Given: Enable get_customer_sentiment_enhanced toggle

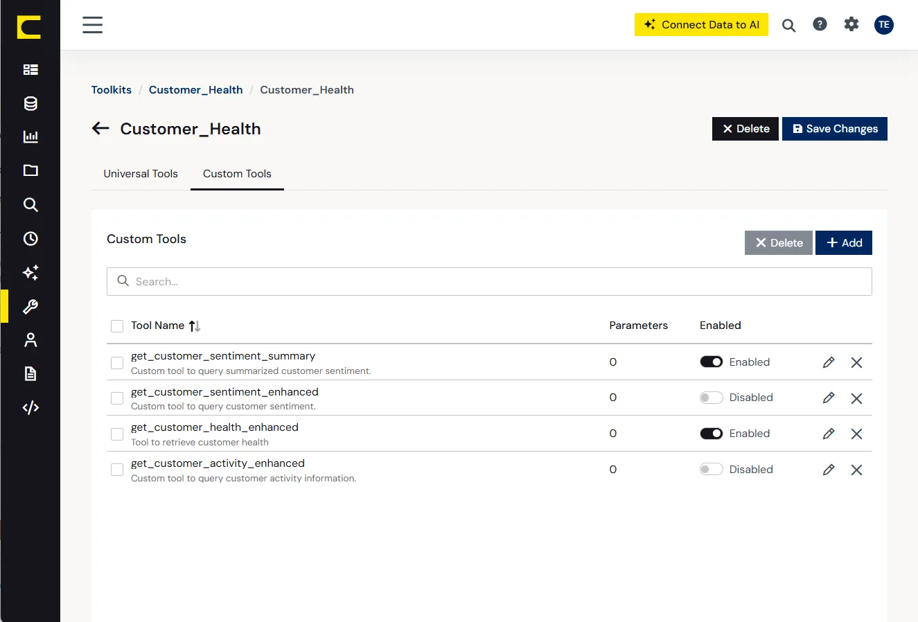Looking at the screenshot, I should 712,398.
